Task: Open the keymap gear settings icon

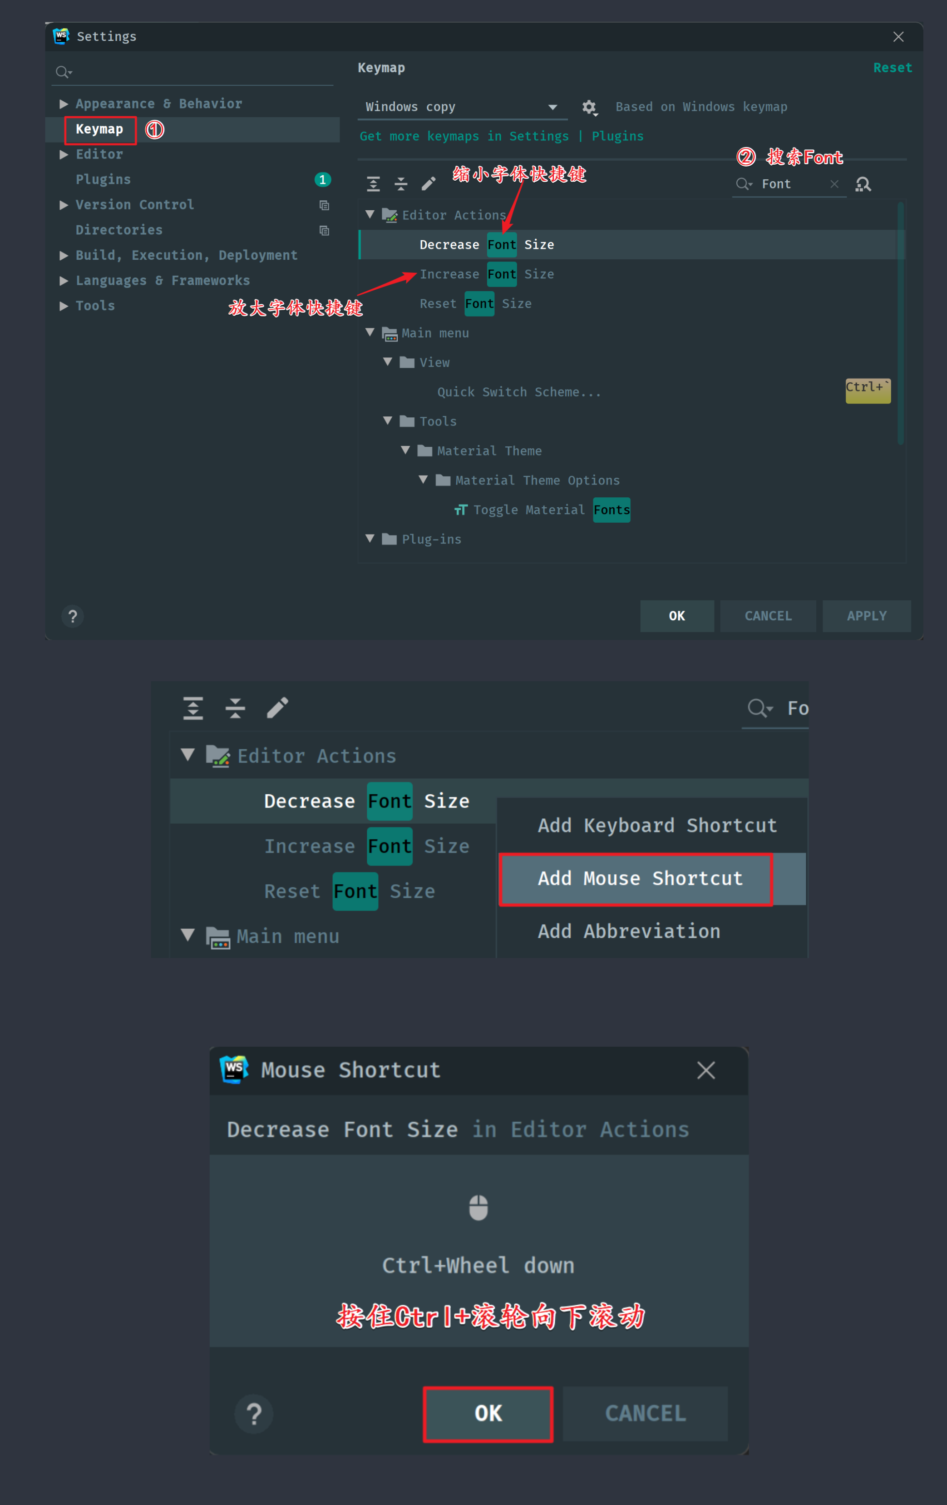Action: tap(589, 108)
